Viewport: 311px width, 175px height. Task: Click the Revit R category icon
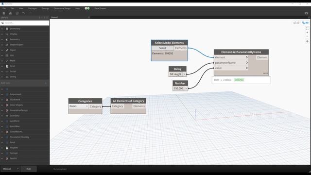coord(7,66)
